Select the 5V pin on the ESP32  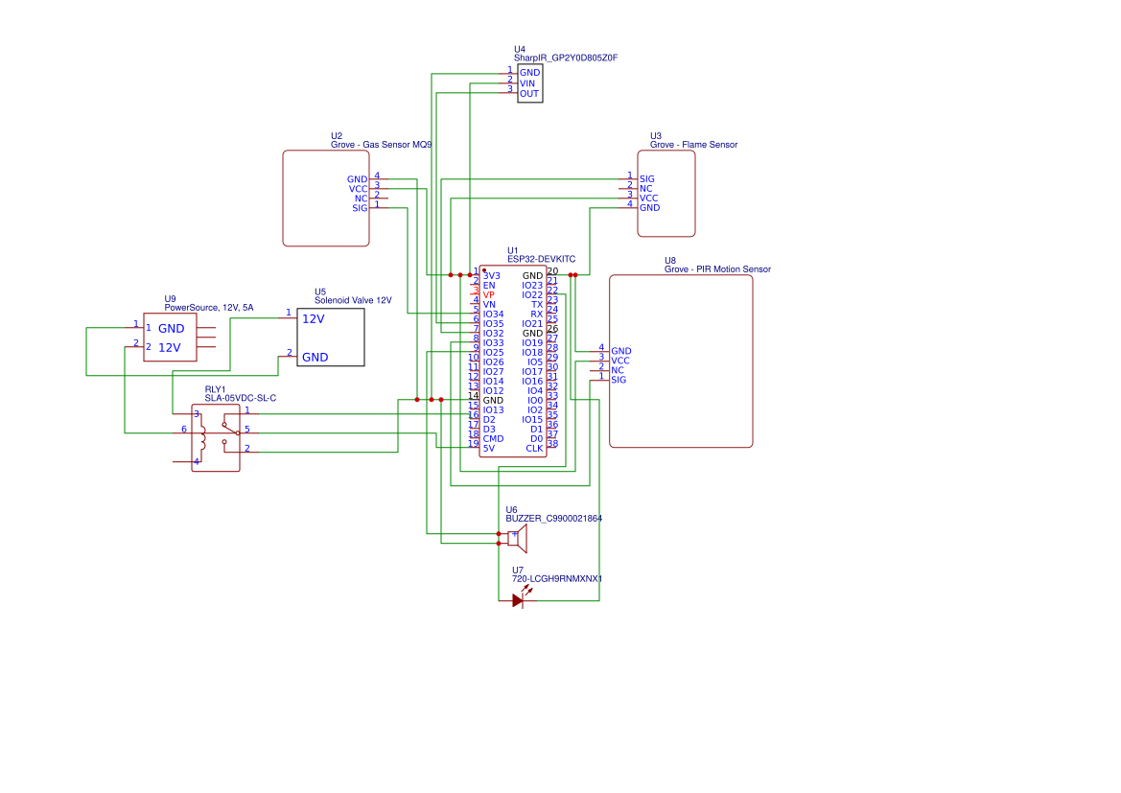pyautogui.click(x=488, y=449)
